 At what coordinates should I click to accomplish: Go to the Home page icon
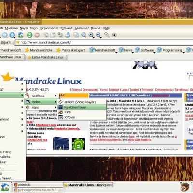[x=21, y=35]
